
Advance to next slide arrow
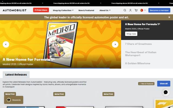pos(115,44)
